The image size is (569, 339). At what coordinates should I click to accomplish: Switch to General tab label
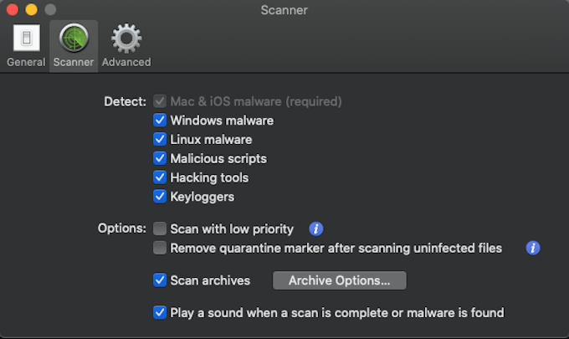(26, 62)
